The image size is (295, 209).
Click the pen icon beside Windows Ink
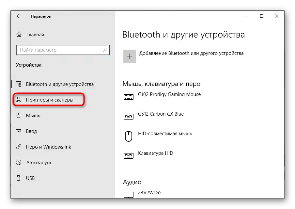pos(18,147)
